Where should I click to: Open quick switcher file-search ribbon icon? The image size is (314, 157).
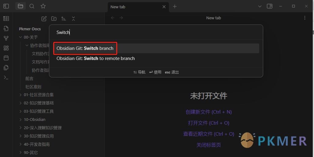point(6,28)
